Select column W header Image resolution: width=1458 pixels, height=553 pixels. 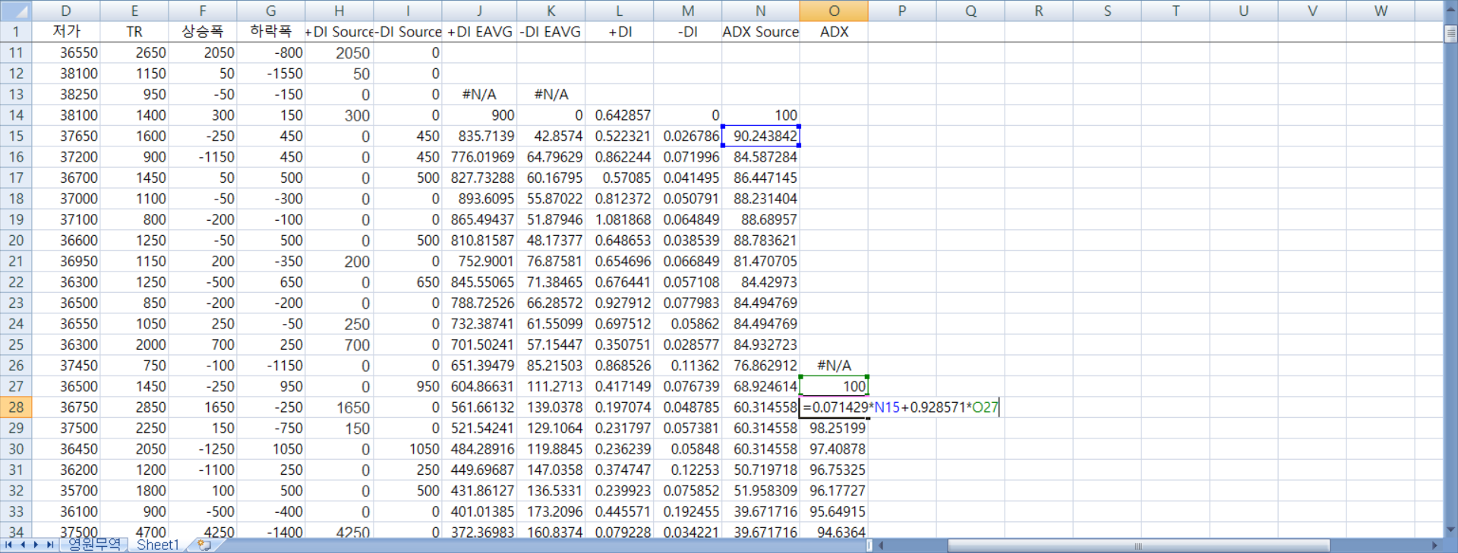click(1381, 11)
